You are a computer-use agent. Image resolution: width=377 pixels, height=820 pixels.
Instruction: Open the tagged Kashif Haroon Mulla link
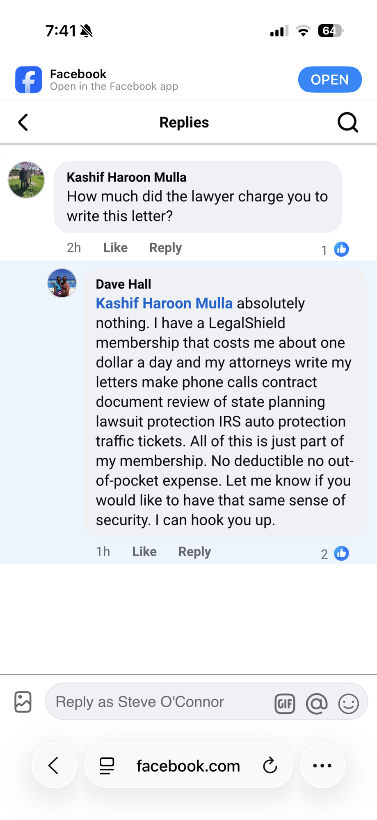[x=164, y=303]
